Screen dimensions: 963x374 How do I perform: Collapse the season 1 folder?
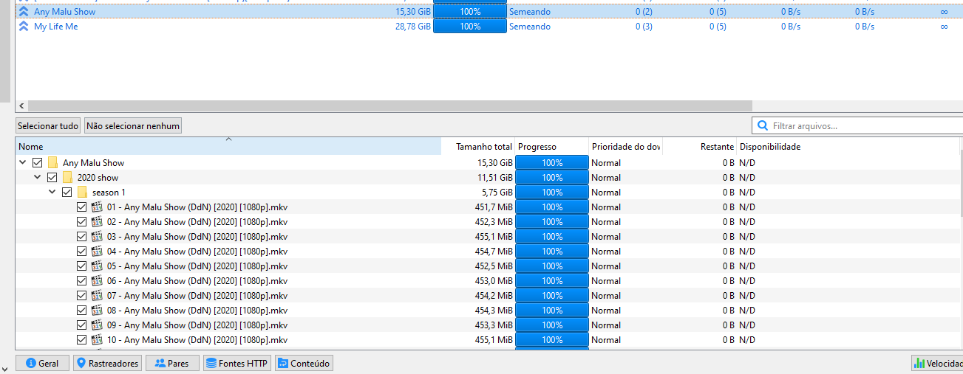[52, 193]
